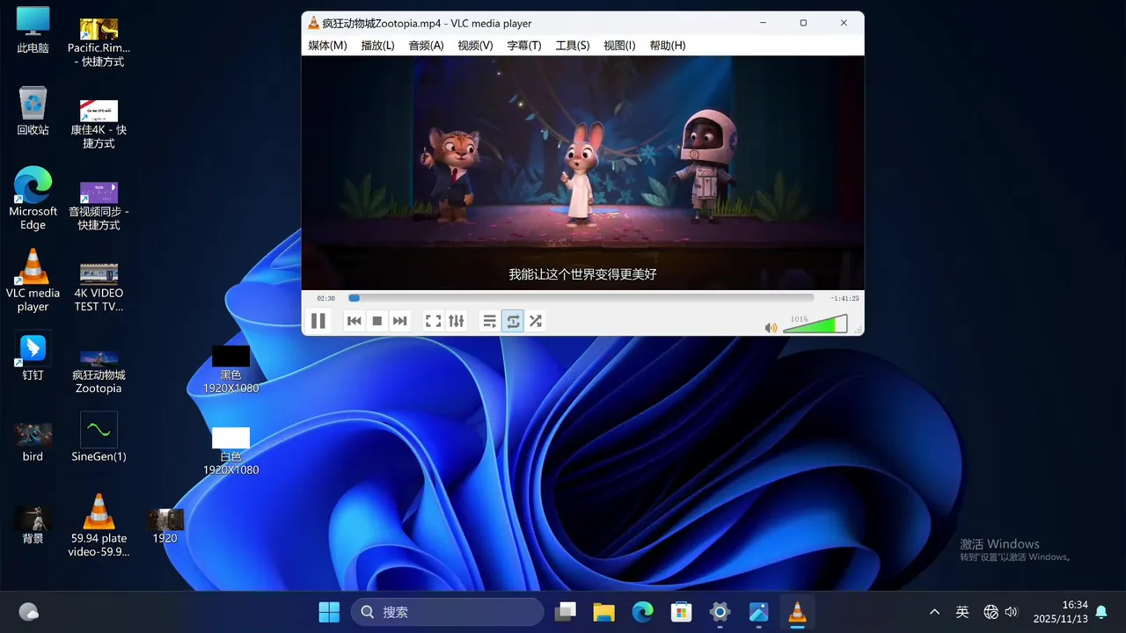Viewport: 1126px width, 633px height.
Task: Select Pacific.Rim shortcut on desktop
Action: click(99, 42)
